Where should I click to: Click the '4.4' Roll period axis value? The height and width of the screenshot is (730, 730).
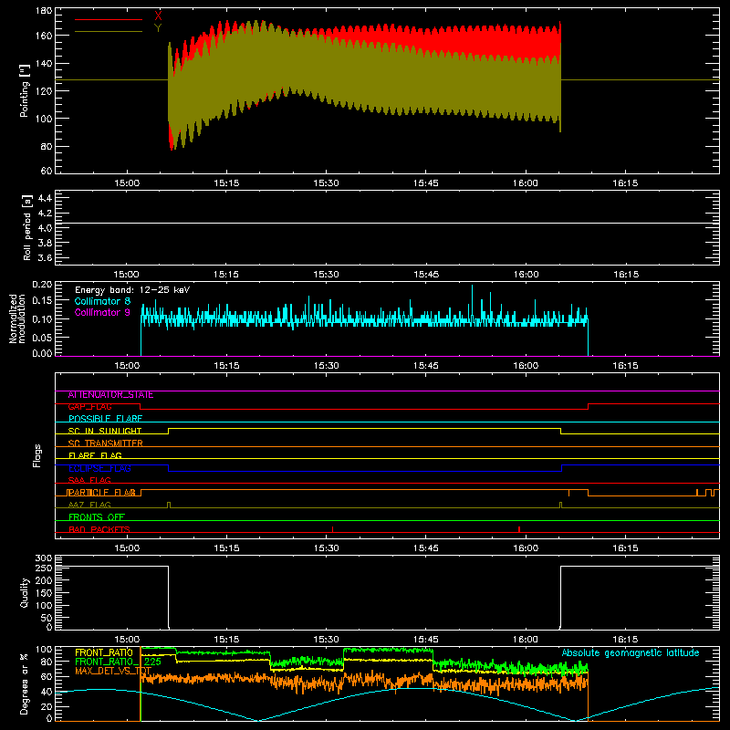45,199
